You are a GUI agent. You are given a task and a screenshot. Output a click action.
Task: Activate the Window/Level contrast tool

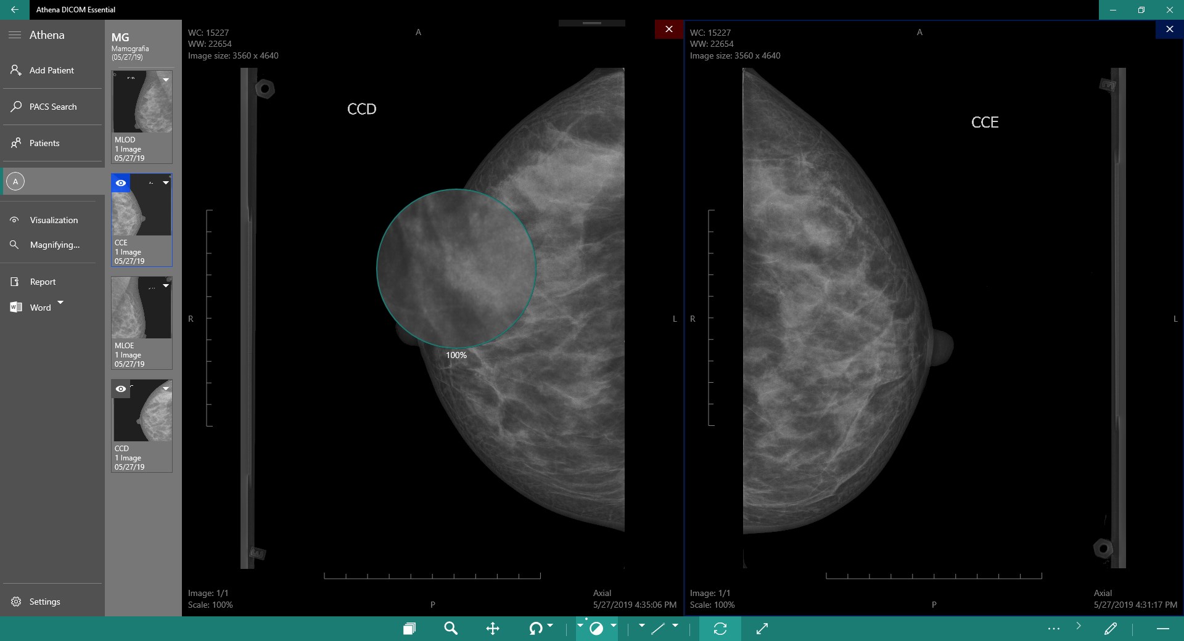[x=596, y=629]
